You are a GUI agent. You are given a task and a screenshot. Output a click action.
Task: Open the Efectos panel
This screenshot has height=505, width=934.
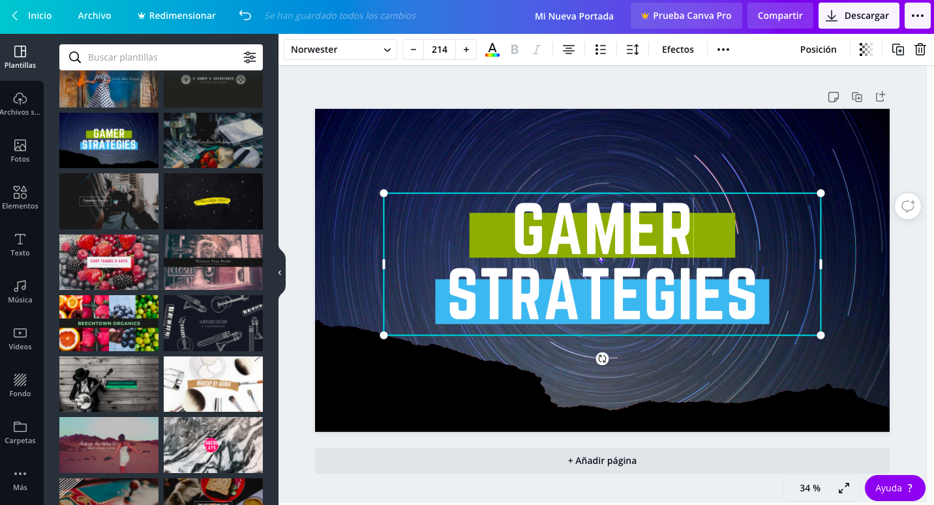click(x=678, y=50)
